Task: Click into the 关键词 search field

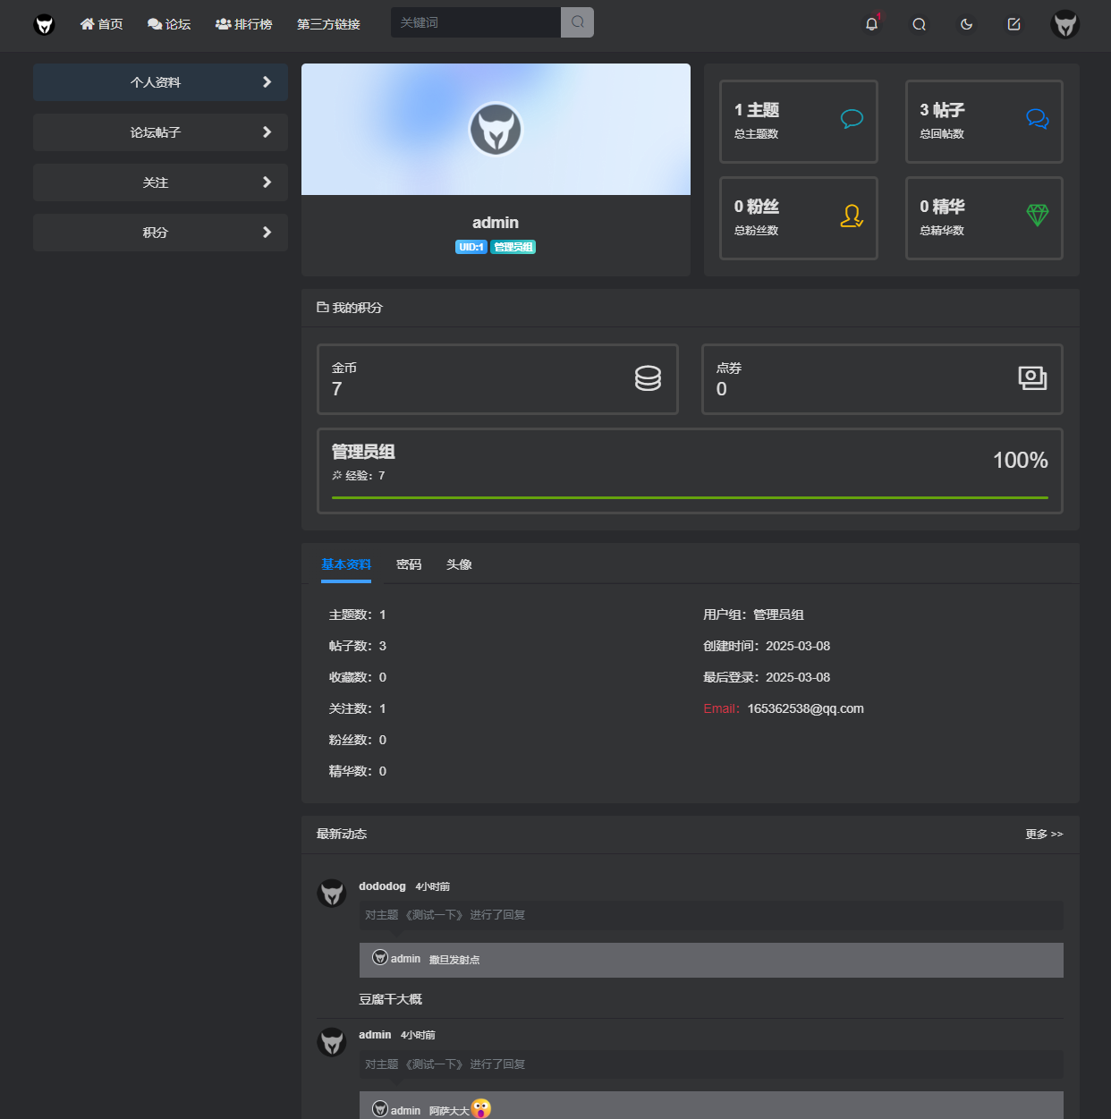Action: tap(476, 22)
